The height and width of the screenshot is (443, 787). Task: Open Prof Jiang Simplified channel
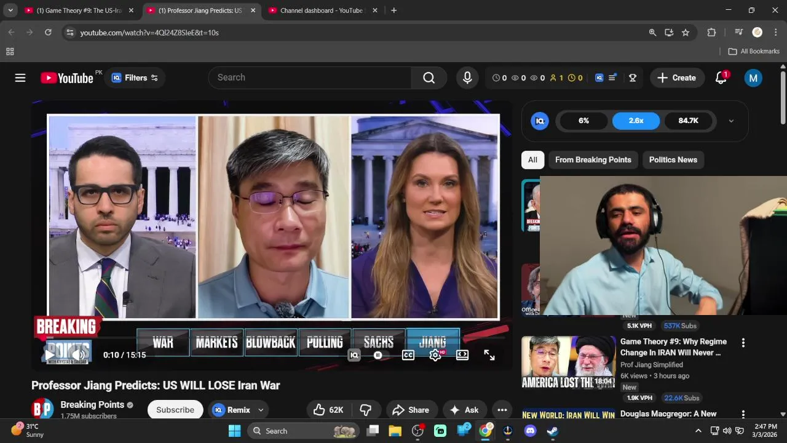(651, 365)
